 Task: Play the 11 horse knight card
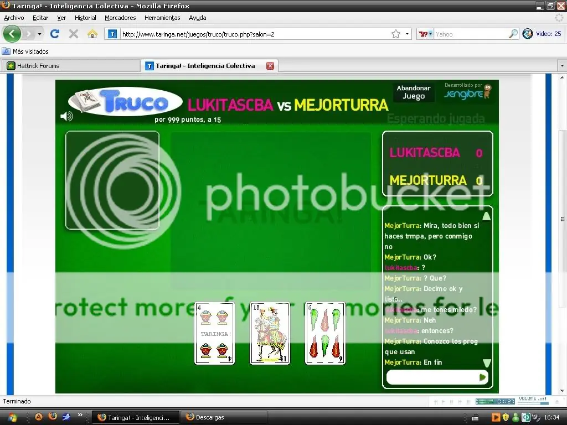tap(270, 333)
